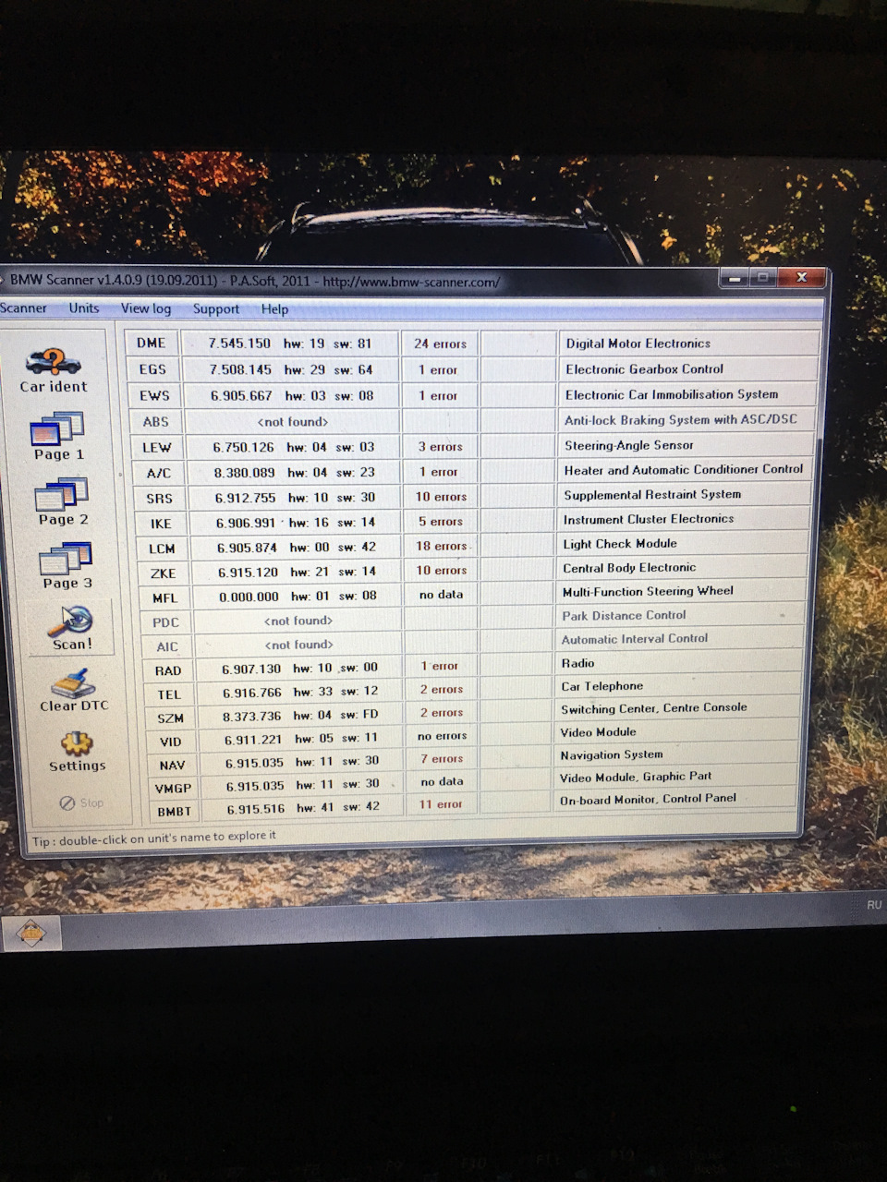
Task: Select the SRS unit button
Action: pos(160,498)
